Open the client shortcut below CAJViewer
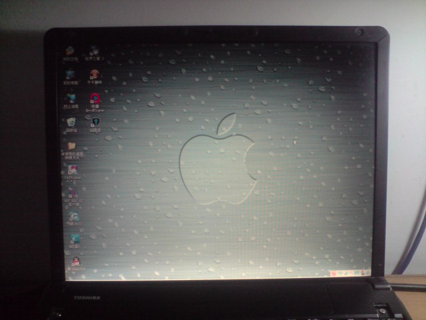Screen dimensions: 426x320 73,198
